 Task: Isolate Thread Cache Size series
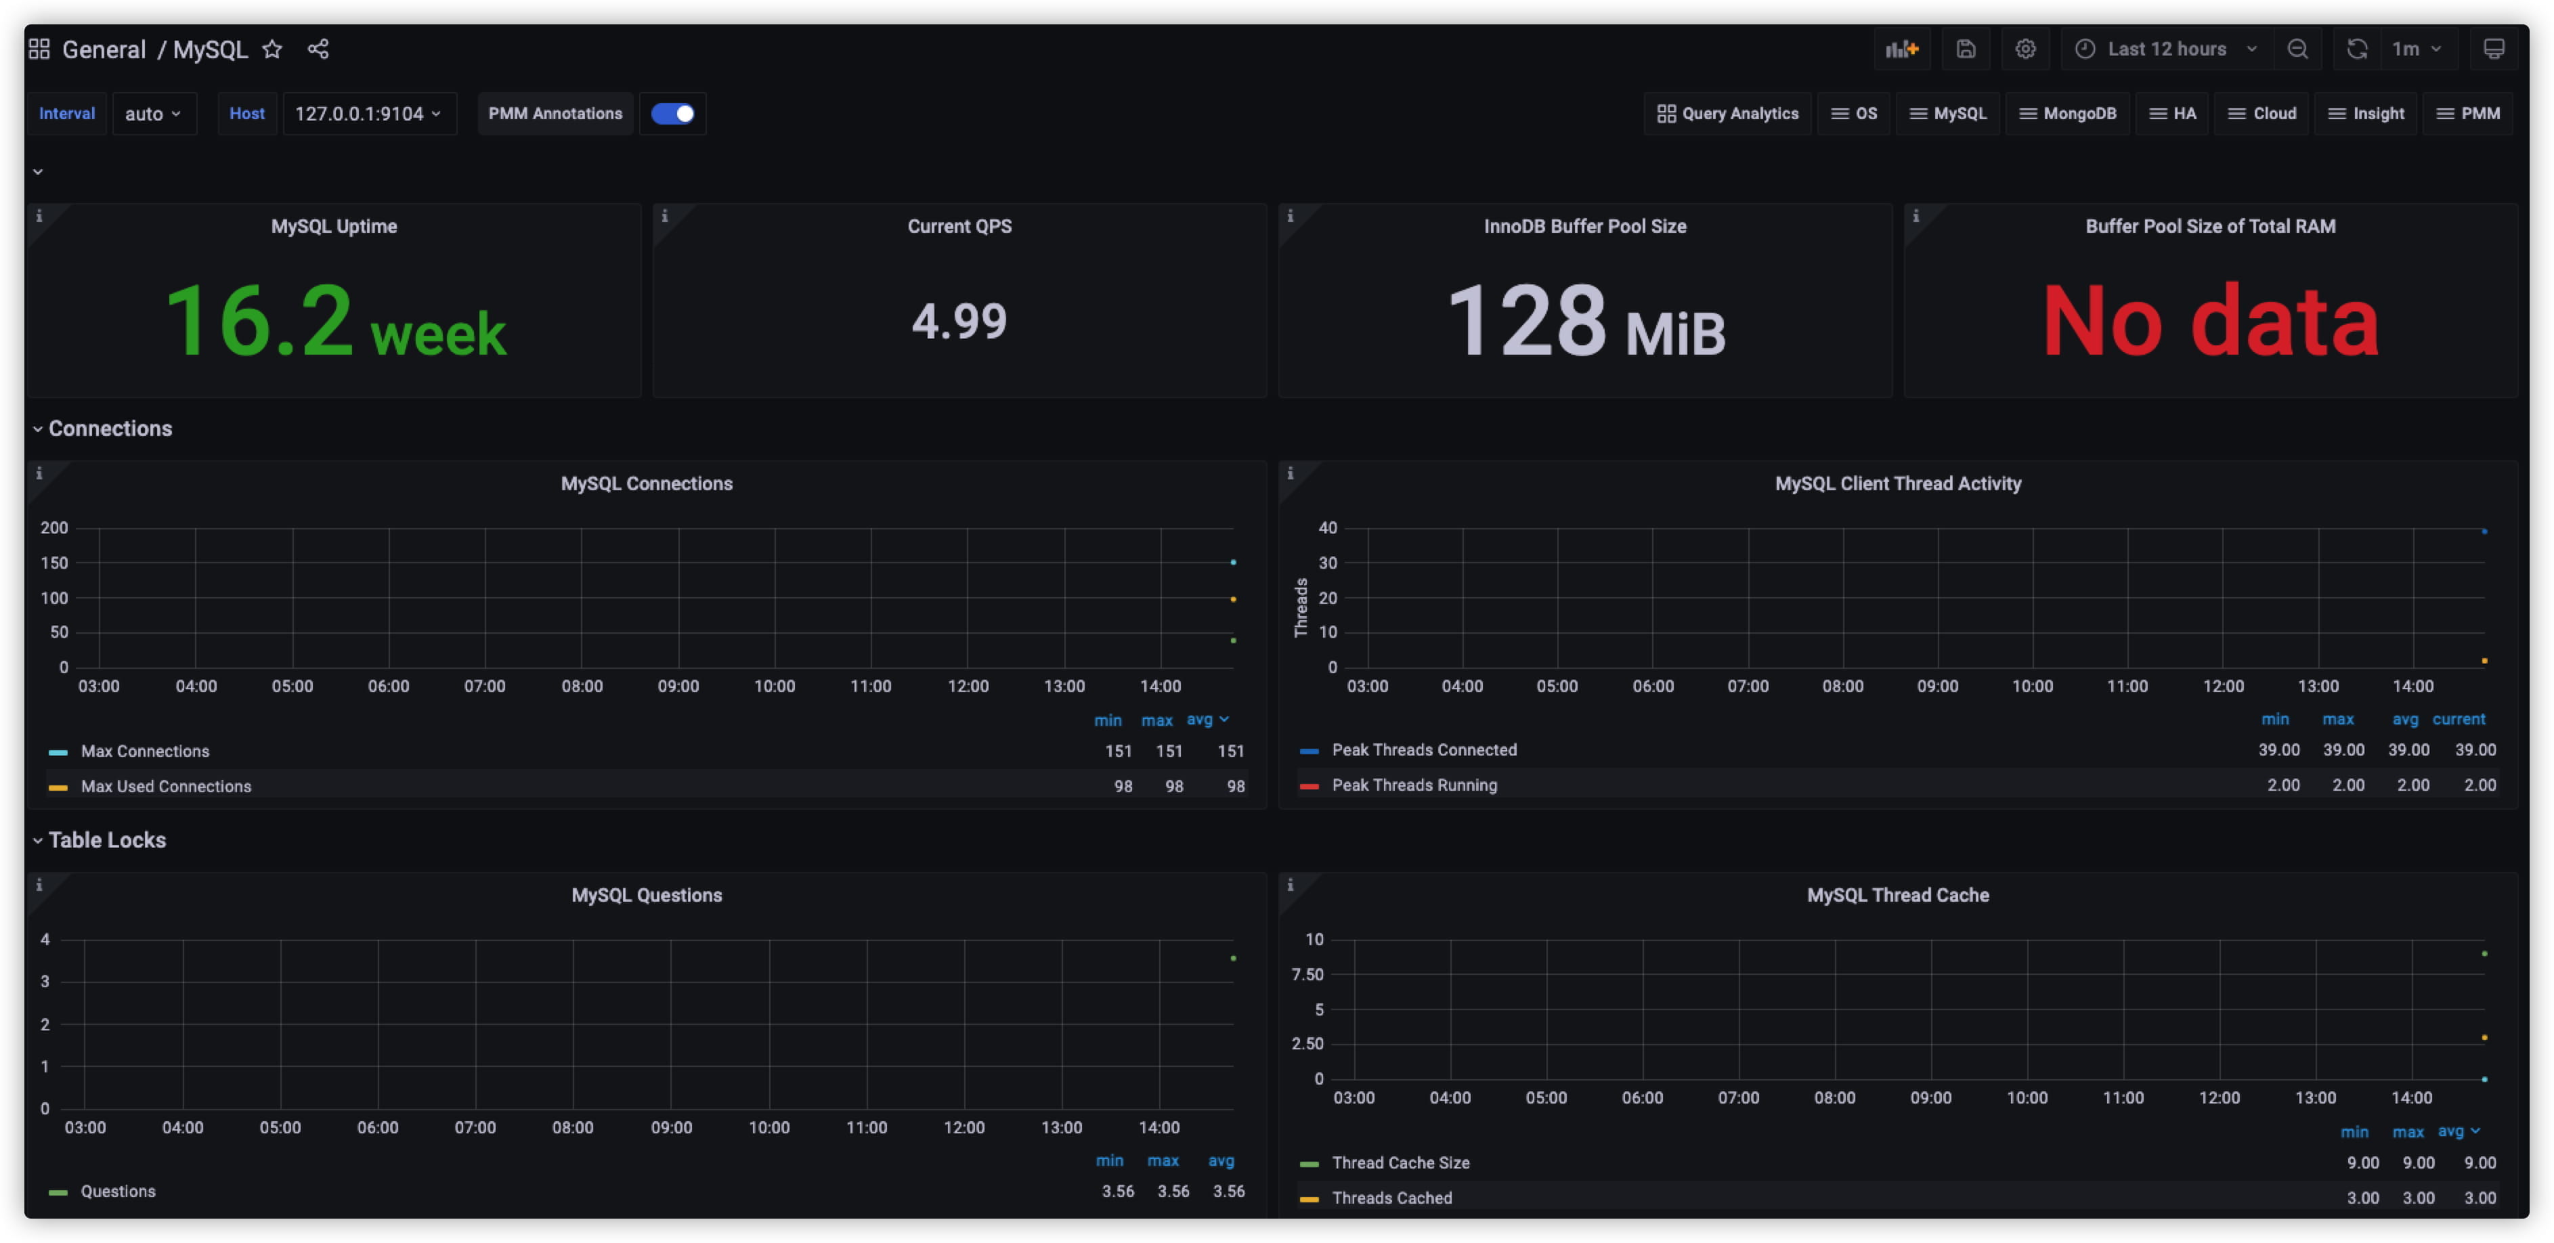click(x=1400, y=1162)
